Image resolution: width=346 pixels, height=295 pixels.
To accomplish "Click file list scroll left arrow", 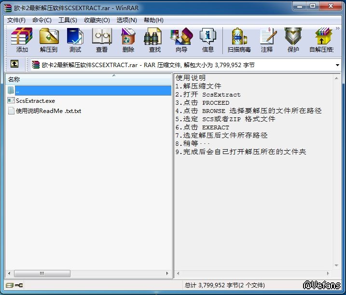I will tap(9, 273).
